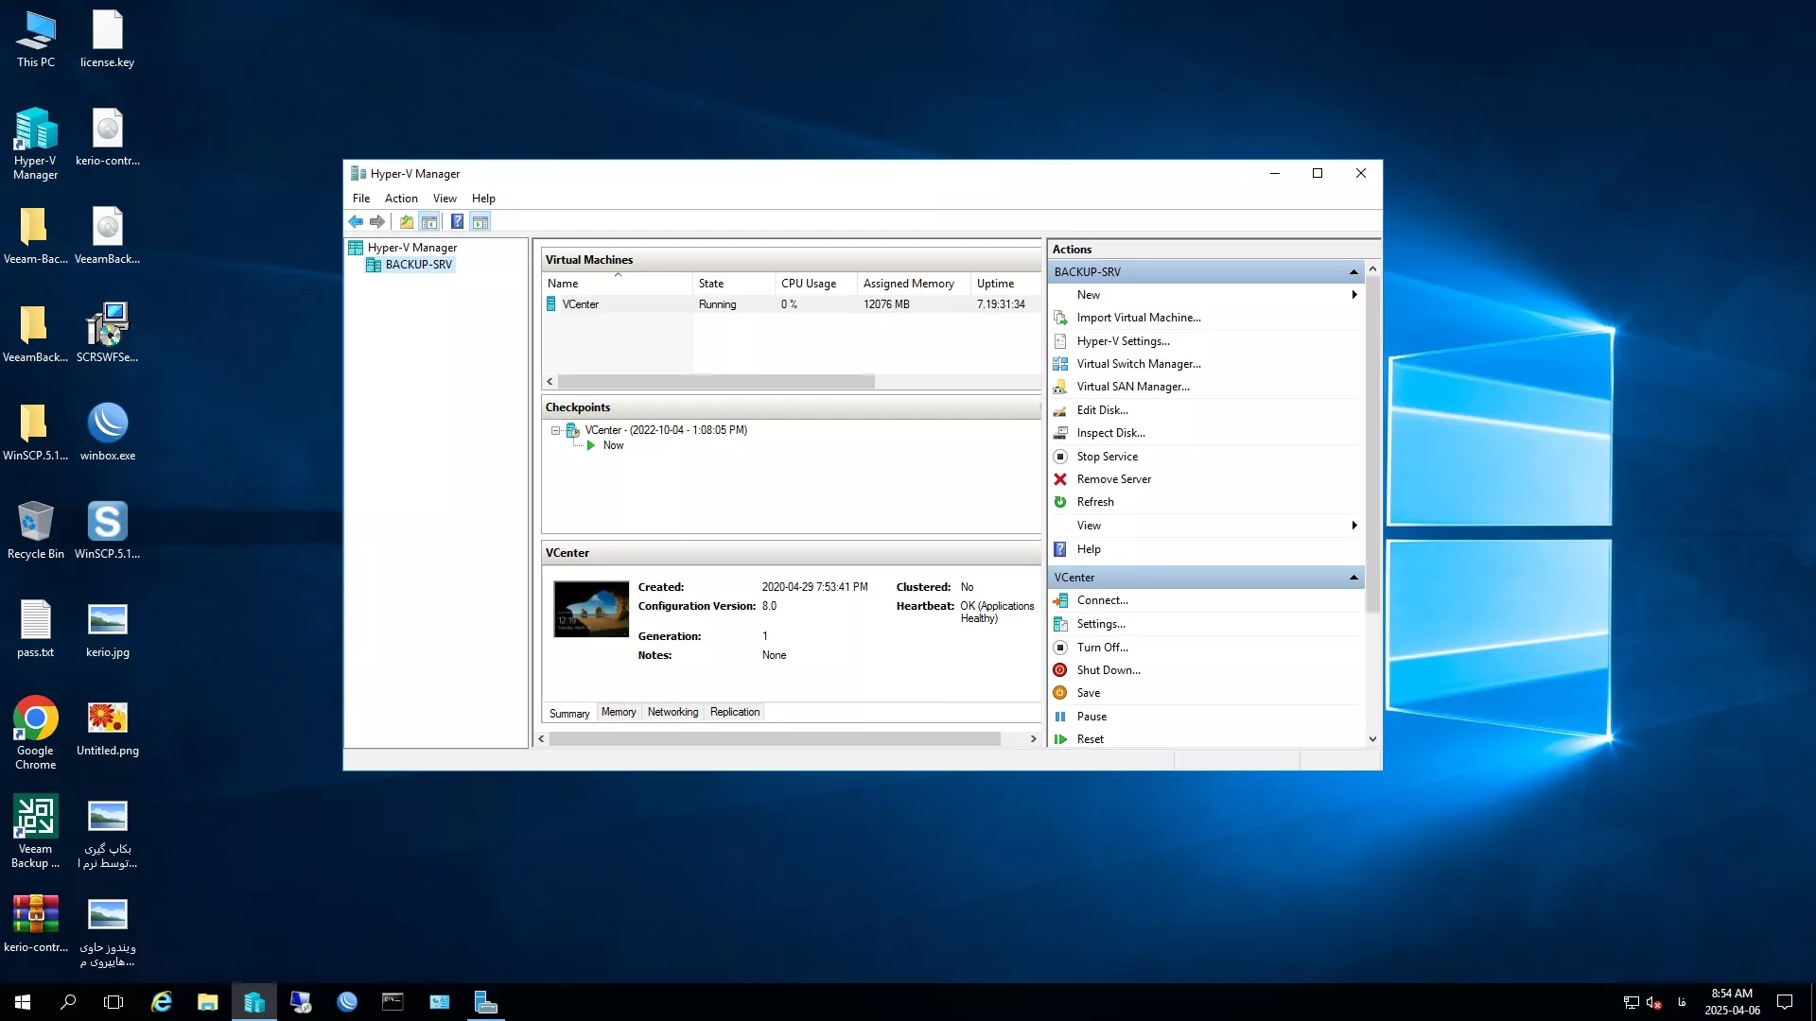Click the Virtual Machines horizontal scrollbar
Viewport: 1816px width, 1021px height.
click(x=715, y=382)
